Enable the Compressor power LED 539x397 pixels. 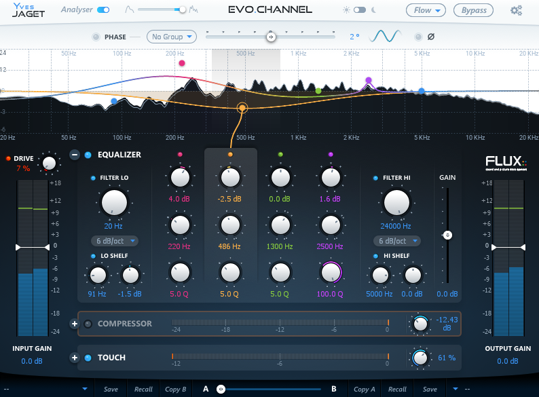click(x=88, y=324)
